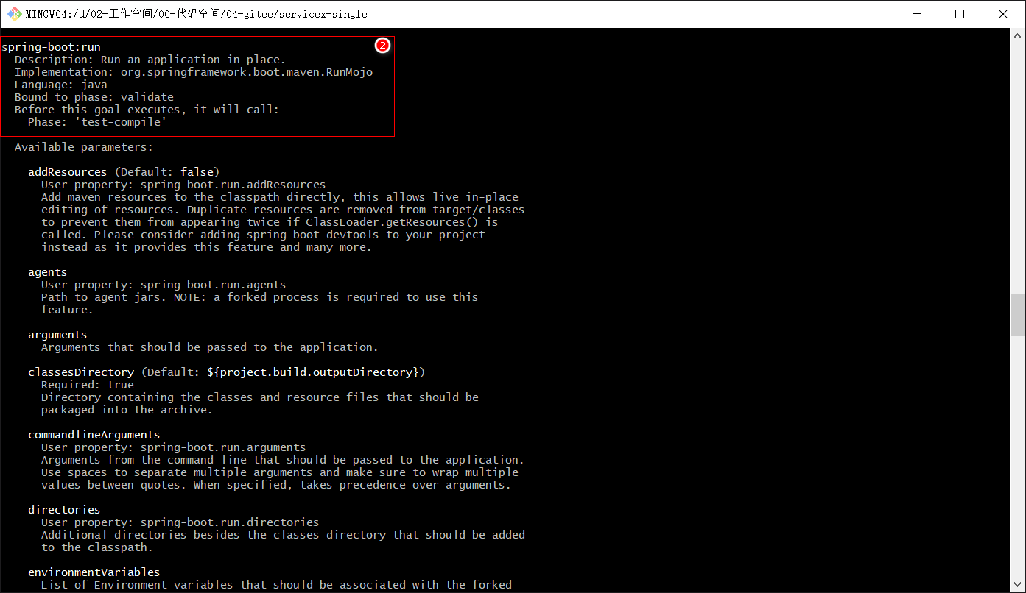Click the scrollbar up arrow
The image size is (1026, 593).
pyautogui.click(x=1019, y=34)
